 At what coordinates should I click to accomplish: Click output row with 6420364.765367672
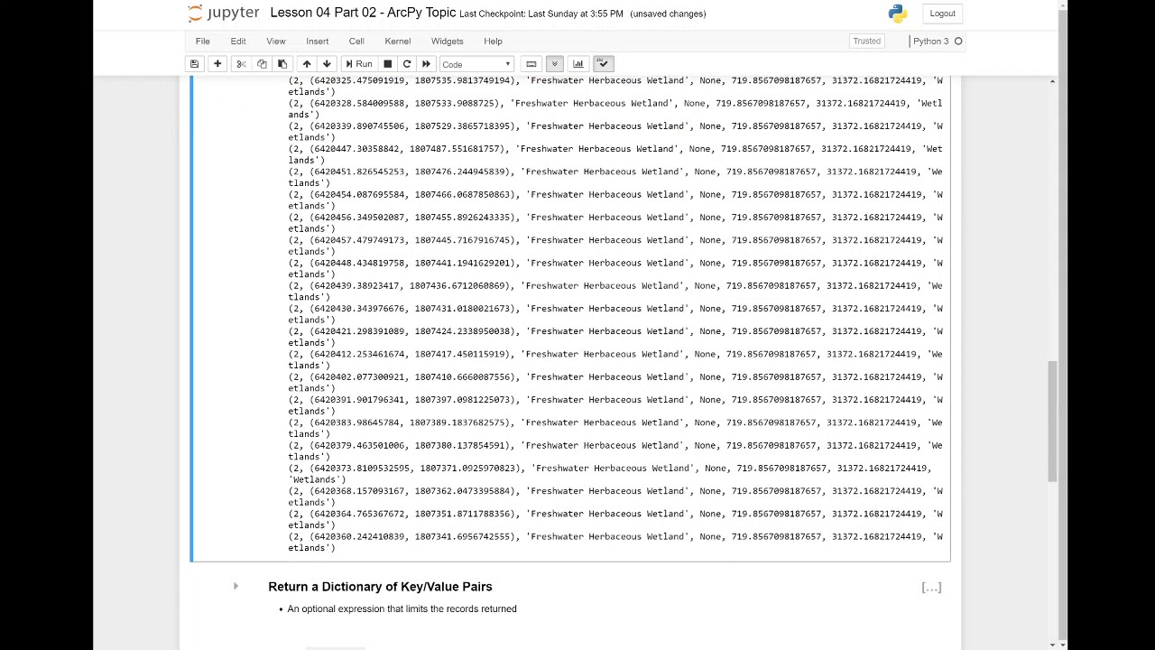[615, 519]
